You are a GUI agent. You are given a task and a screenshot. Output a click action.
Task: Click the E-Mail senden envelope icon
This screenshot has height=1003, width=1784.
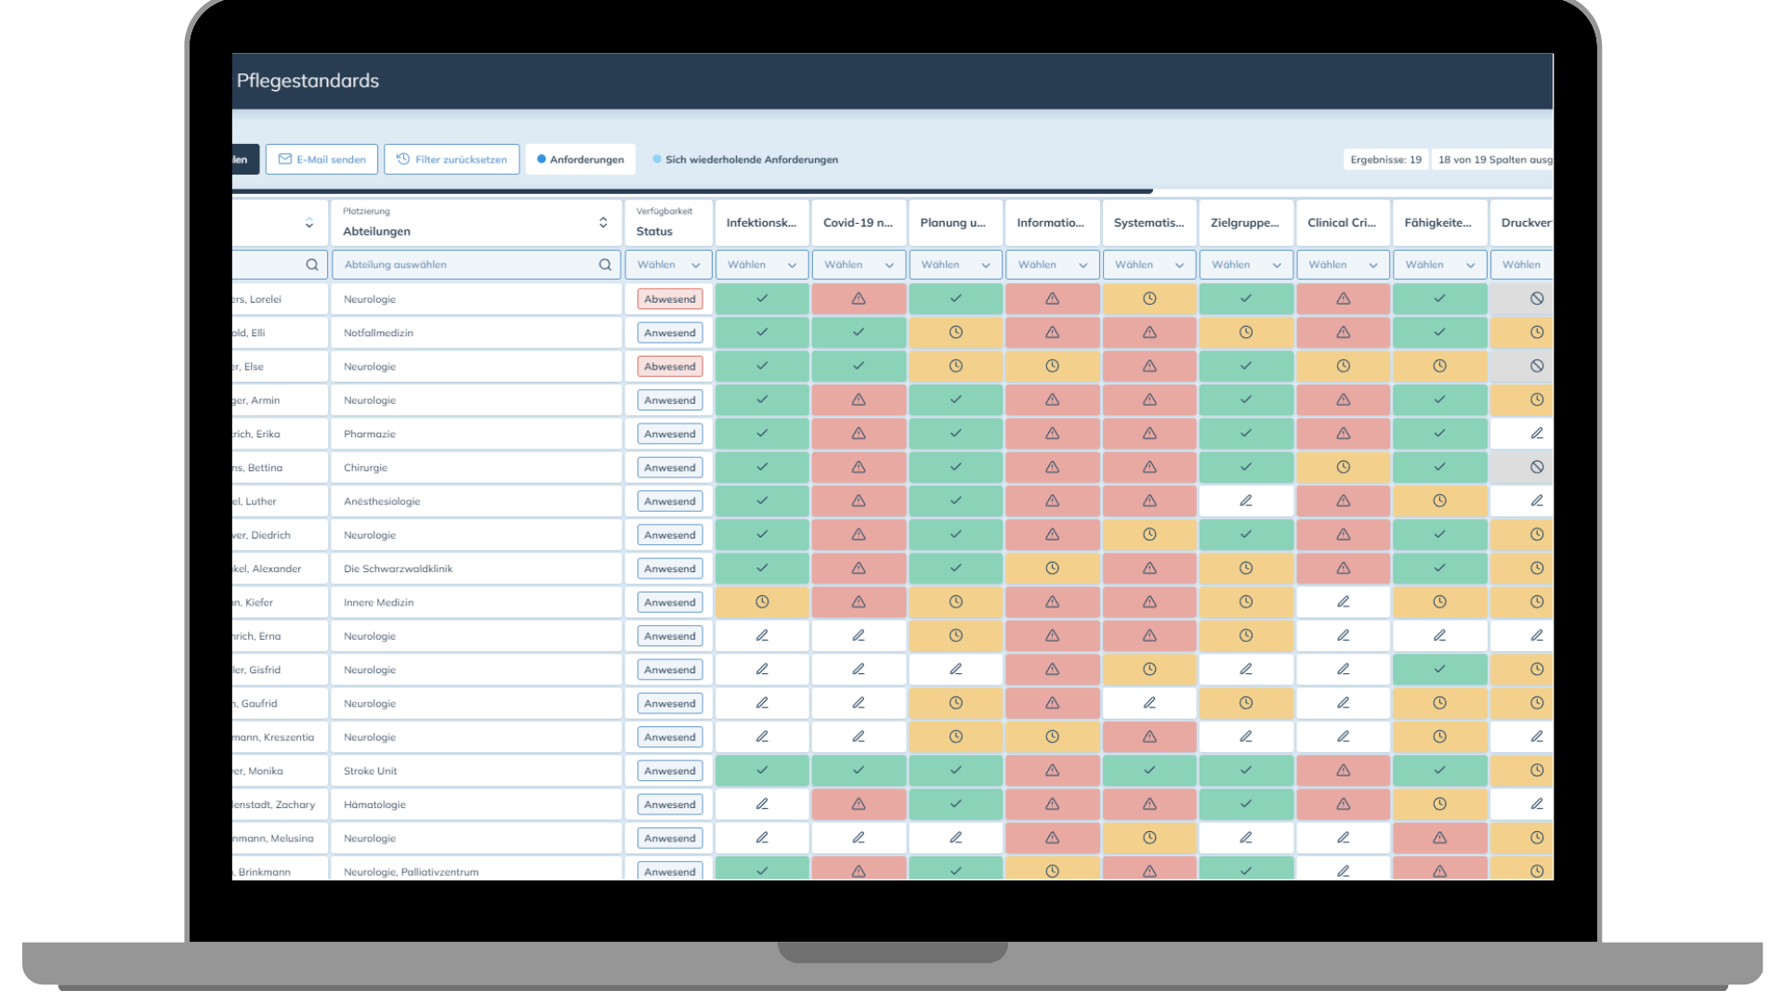coord(285,160)
